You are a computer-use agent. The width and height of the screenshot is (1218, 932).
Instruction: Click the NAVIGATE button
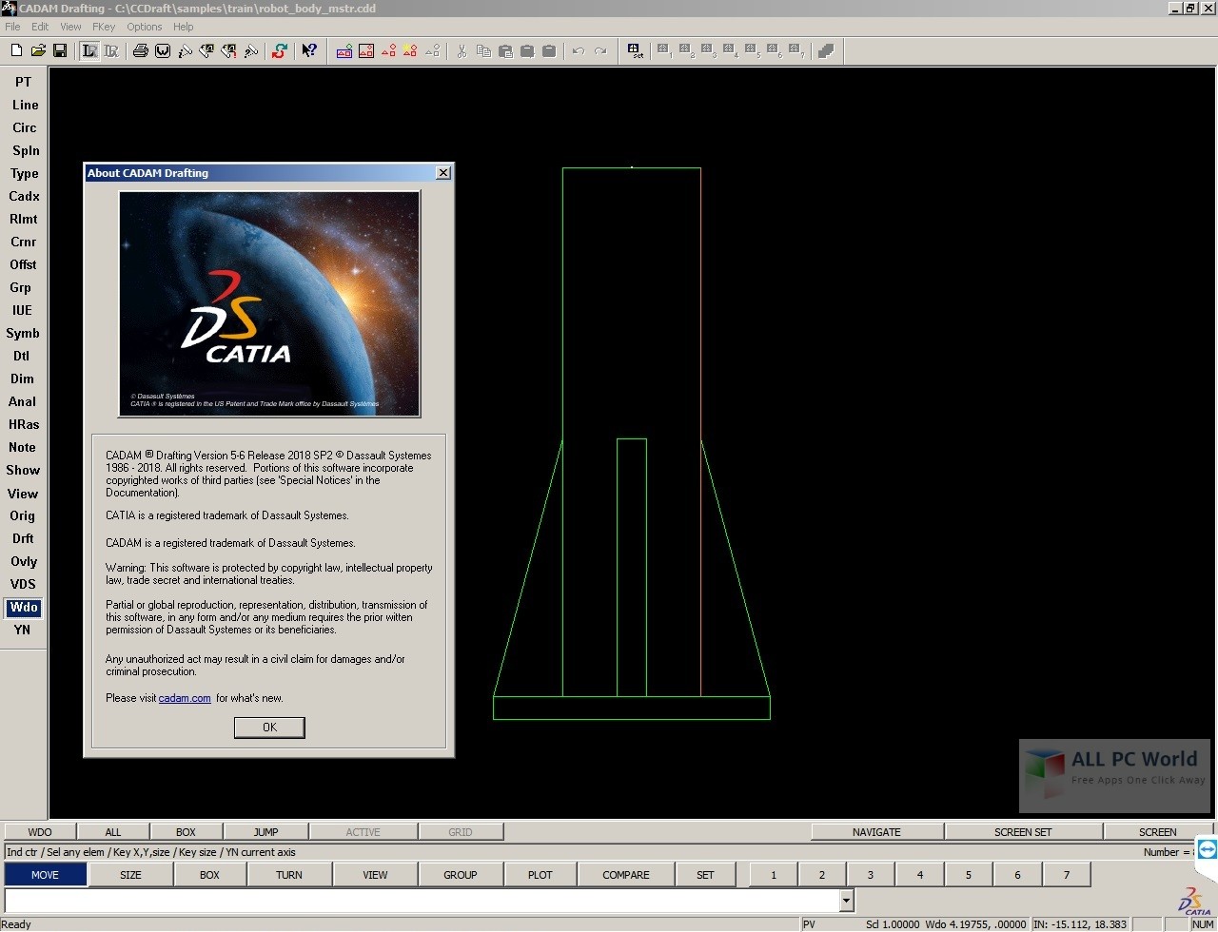coord(876,832)
